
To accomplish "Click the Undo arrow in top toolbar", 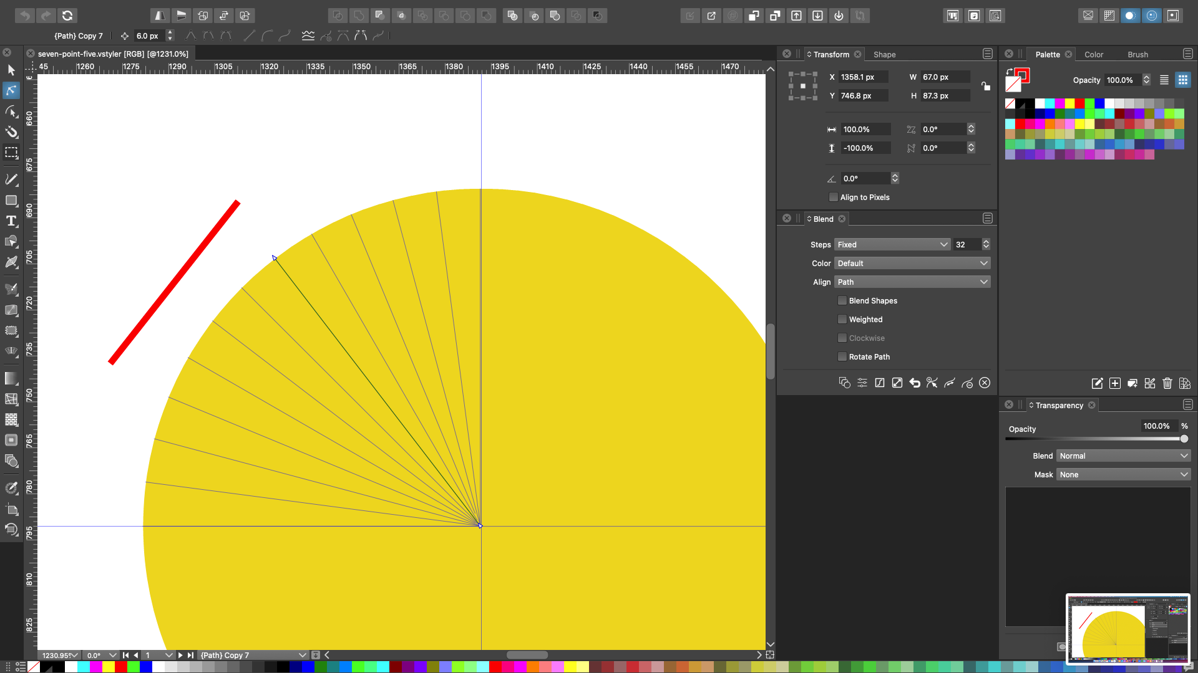I will [x=25, y=16].
